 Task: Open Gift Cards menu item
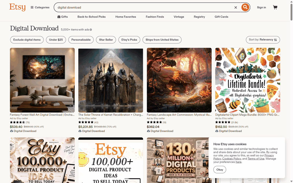221,17
